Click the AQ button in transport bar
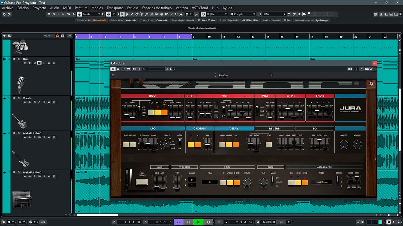Viewport: 403px width, 226px height. (x=43, y=222)
